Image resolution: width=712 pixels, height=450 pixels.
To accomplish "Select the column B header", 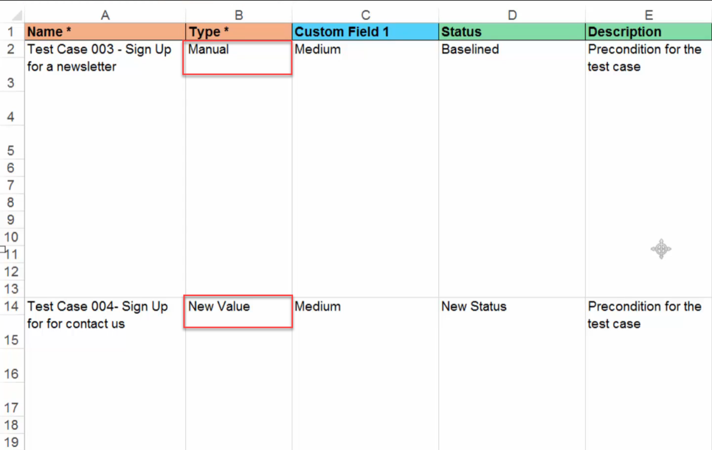I will pos(238,14).
